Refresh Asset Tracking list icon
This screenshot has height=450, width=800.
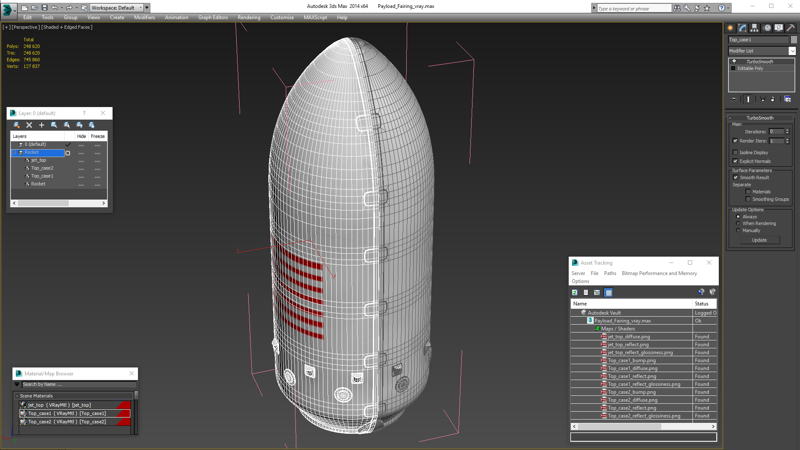[x=575, y=292]
